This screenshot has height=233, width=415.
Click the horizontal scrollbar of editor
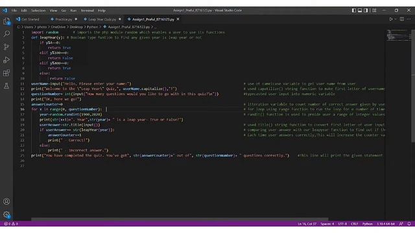pyautogui.click(x=180, y=219)
